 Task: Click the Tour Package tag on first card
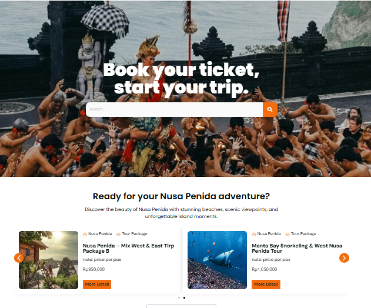pyautogui.click(x=135, y=234)
